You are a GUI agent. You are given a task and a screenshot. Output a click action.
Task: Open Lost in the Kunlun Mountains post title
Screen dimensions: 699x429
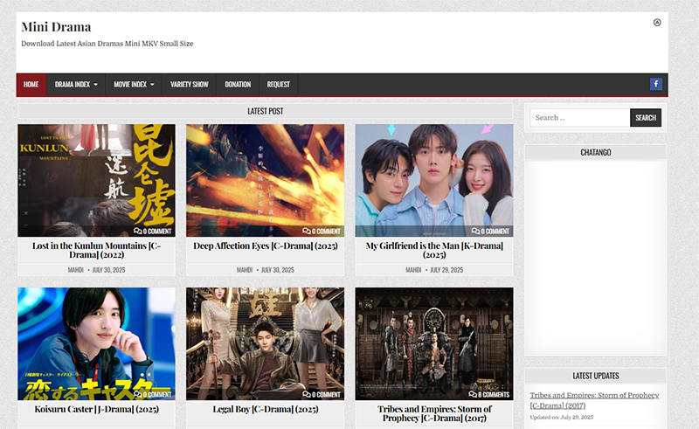(96, 250)
